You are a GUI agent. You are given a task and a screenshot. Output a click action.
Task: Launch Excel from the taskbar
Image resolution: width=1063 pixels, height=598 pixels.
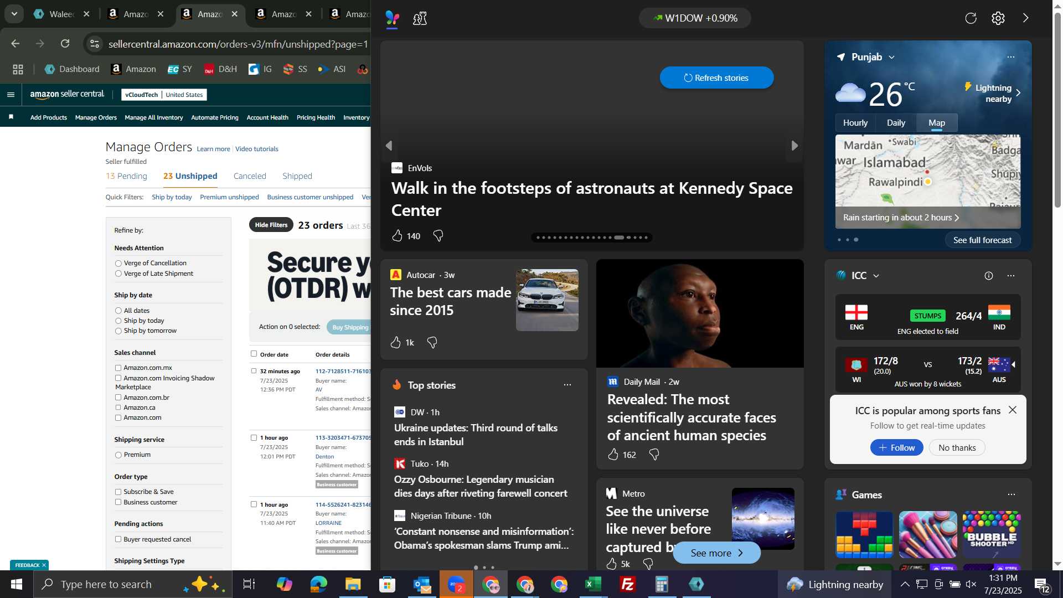[594, 584]
